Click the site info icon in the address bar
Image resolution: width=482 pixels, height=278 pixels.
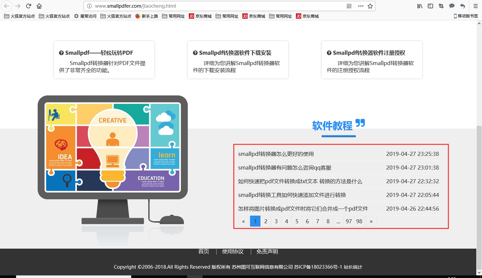click(x=89, y=6)
